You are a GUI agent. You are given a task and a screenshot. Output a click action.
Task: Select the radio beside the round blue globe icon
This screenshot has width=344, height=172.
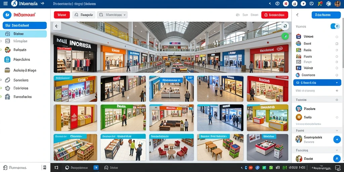pos(337,75)
